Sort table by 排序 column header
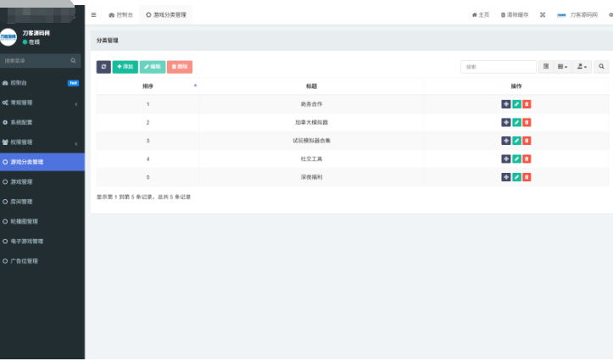This screenshot has height=361, width=613. click(x=148, y=86)
